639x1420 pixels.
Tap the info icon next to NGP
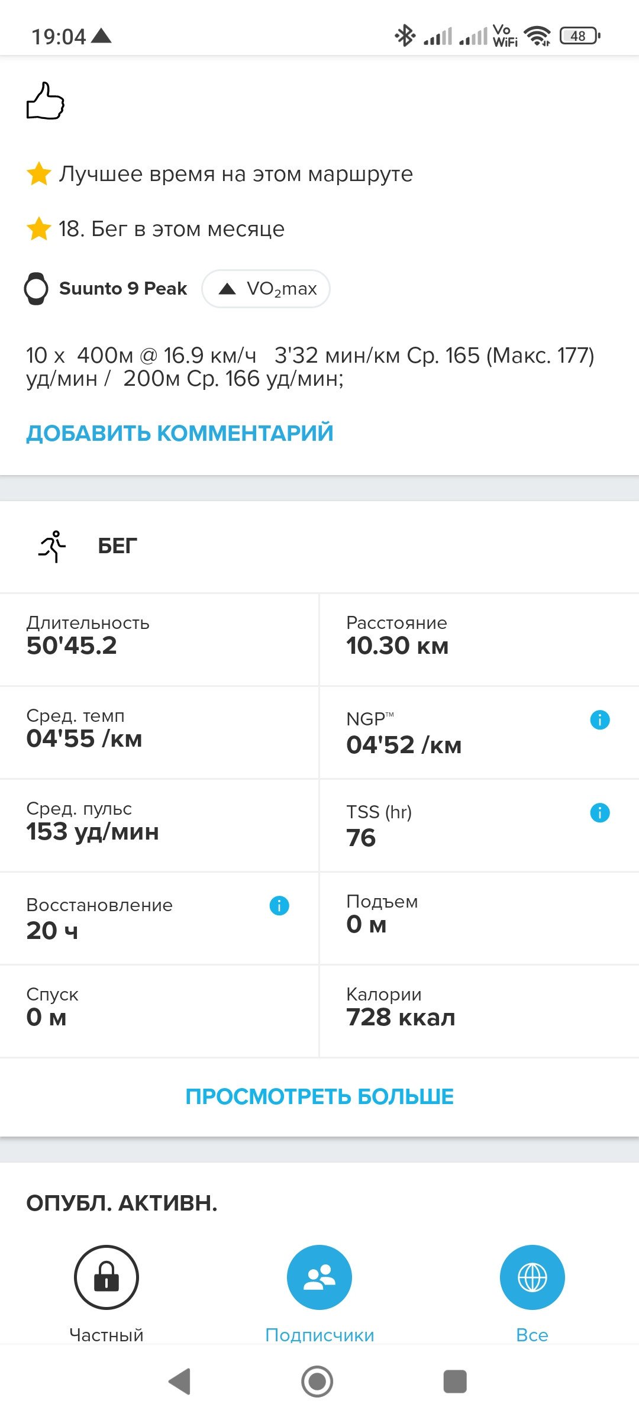pyautogui.click(x=600, y=719)
